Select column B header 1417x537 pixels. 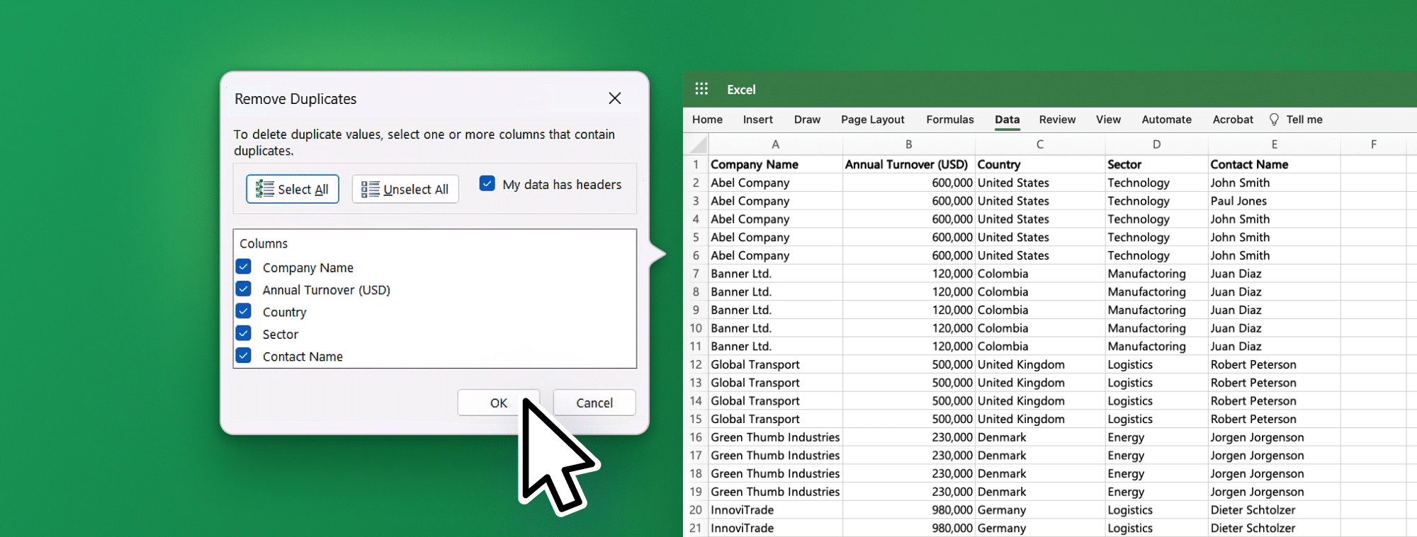[908, 144]
